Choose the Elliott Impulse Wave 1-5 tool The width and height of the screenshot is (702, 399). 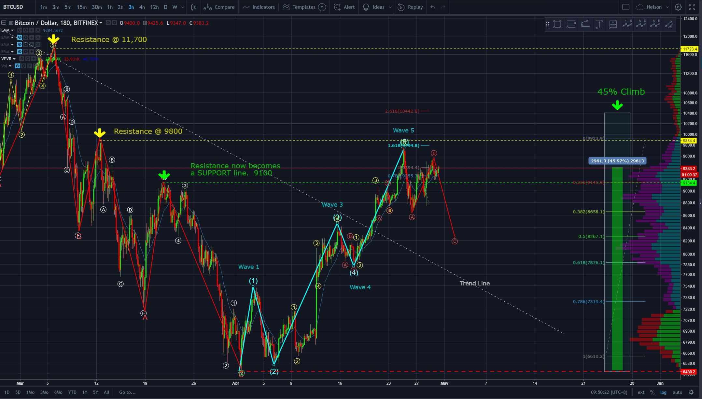[x=627, y=24]
